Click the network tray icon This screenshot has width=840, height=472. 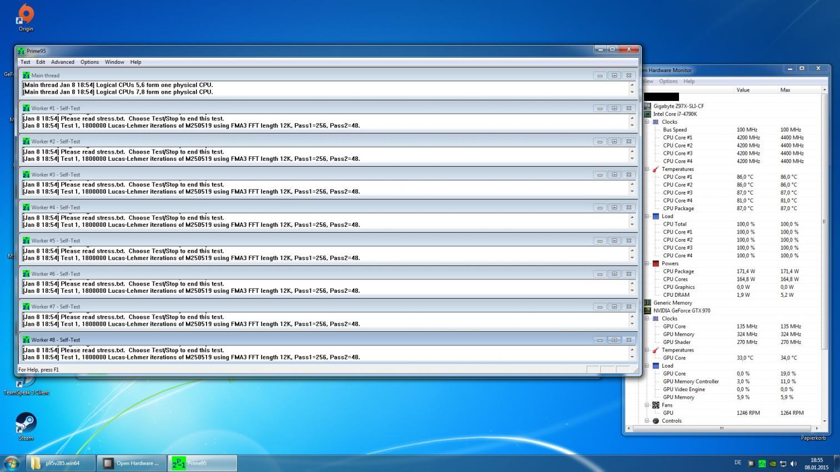point(783,464)
